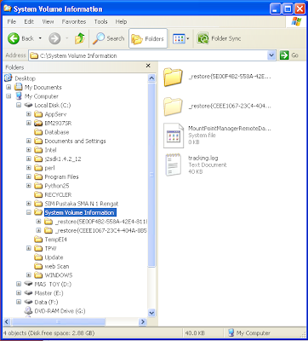Image resolution: width=308 pixels, height=341 pixels.
Task: Click tree pane scroll down arrow
Action: point(151,313)
